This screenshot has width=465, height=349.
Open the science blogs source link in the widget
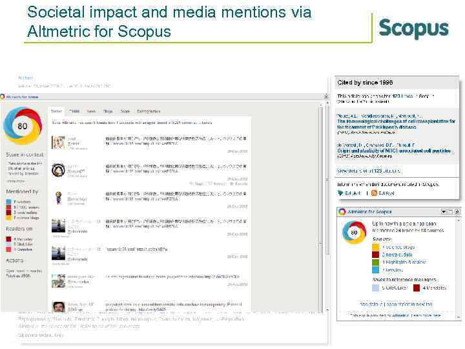pyautogui.click(x=398, y=247)
